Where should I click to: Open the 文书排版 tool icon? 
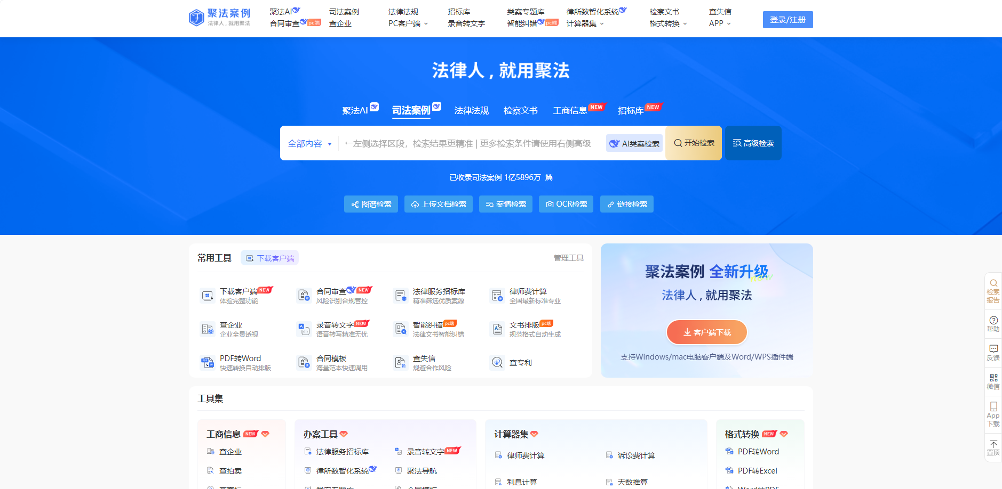[x=497, y=329]
